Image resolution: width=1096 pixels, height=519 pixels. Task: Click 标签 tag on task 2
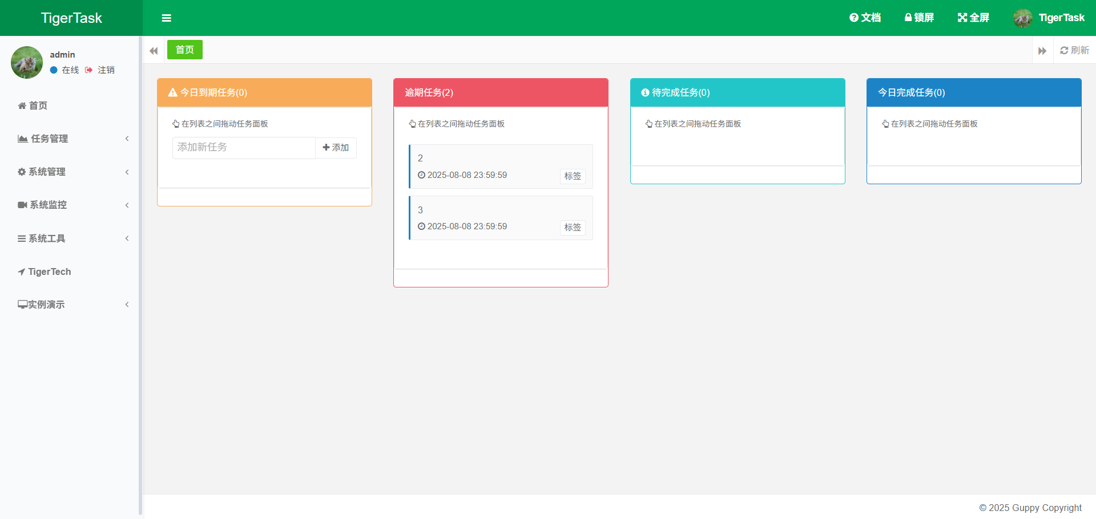click(x=573, y=176)
